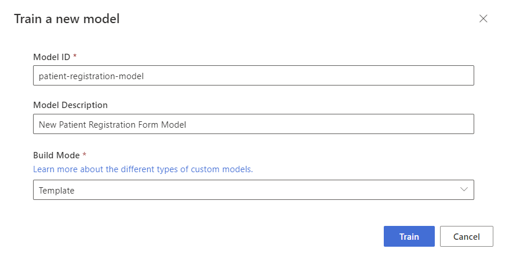This screenshot has width=509, height=260.
Task: Click blank middle area of Build Mode combo box
Action: 266,190
